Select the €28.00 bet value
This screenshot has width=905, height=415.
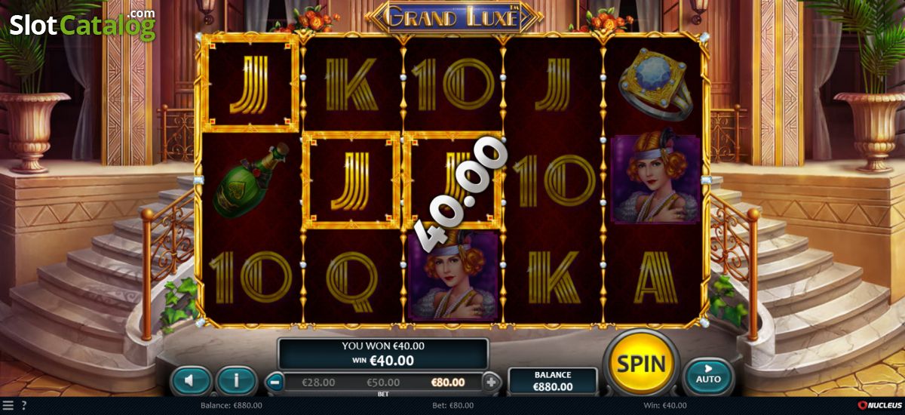(318, 383)
